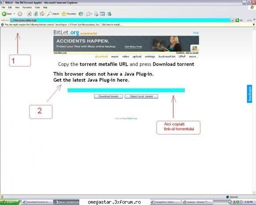This screenshot has height=205, width=256.
Task: Stop page loading with the Stop icon
Action: pos(29,14)
